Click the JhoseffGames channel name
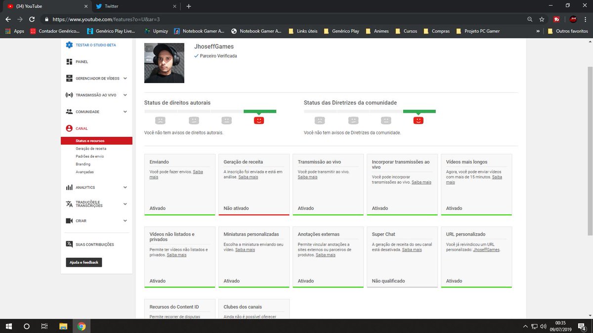This screenshot has width=593, height=333. click(x=214, y=46)
